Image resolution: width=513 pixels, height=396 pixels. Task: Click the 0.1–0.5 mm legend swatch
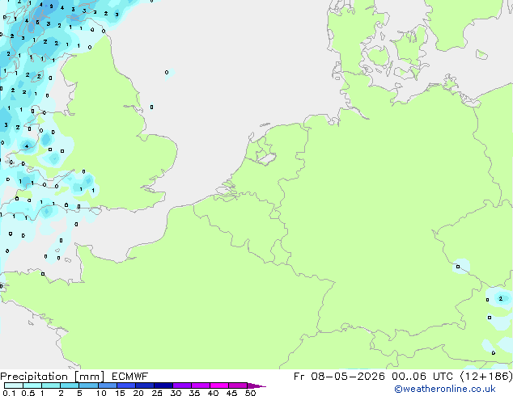click(14, 385)
